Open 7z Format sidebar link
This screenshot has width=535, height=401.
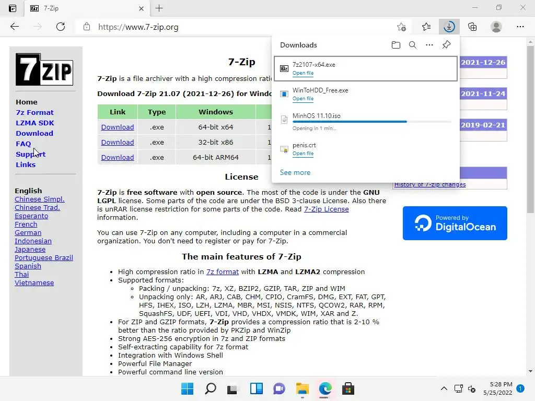coord(34,113)
